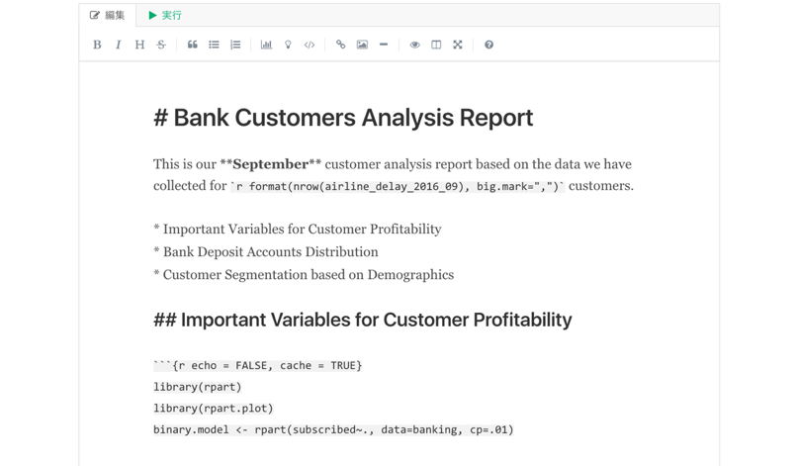Insert a chart with bar chart icon

266,45
